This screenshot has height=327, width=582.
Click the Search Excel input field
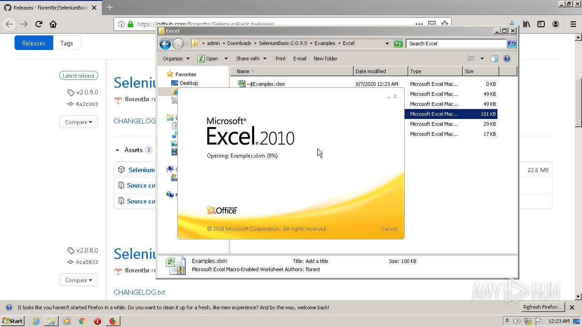pyautogui.click(x=456, y=44)
